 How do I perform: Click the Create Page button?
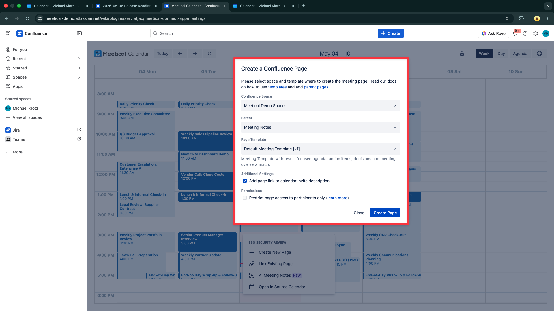[385, 213]
